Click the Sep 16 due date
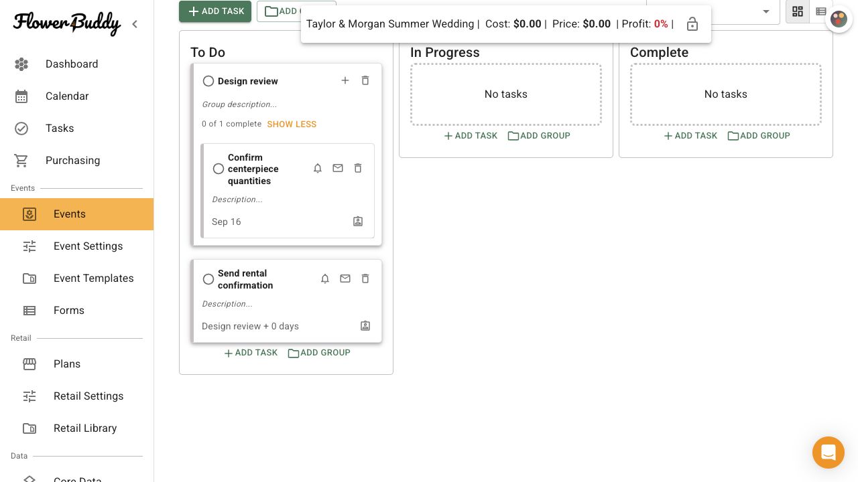Image resolution: width=858 pixels, height=482 pixels. tap(227, 222)
